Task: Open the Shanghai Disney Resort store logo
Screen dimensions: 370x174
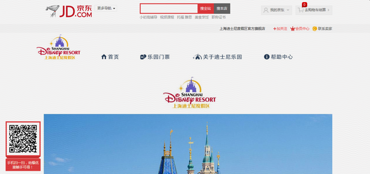Action: [x=58, y=48]
